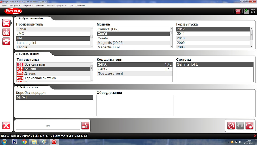Open the VIN menu
This screenshot has width=257, height=145.
tap(71, 5)
